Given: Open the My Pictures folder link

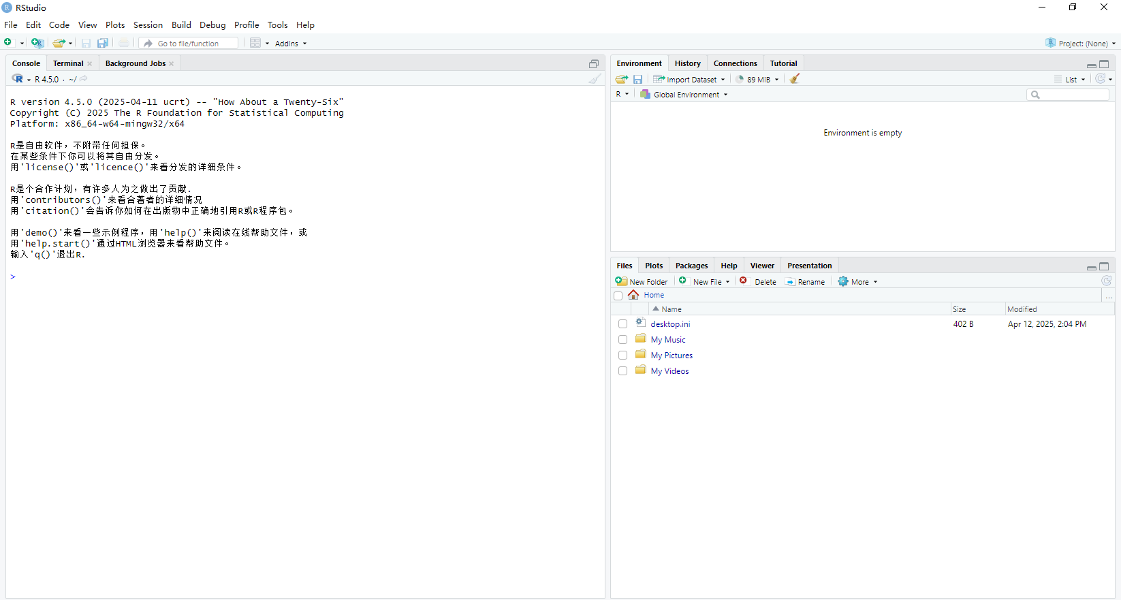Looking at the screenshot, I should [x=672, y=356].
